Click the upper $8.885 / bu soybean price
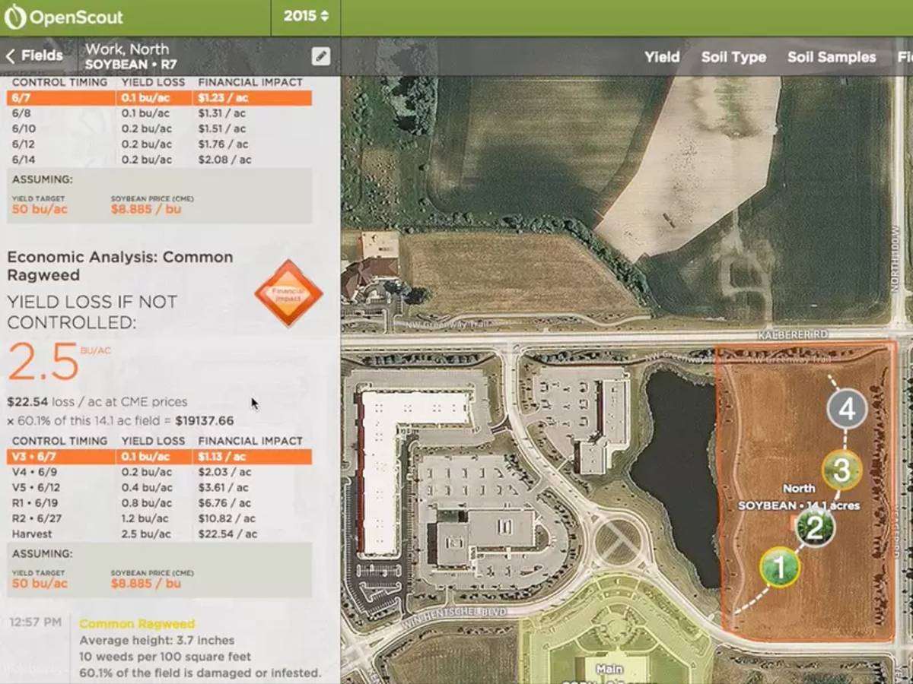 pos(146,208)
